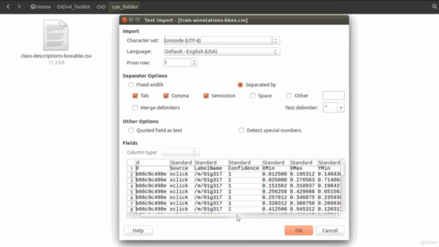Screen dimensions: 439x247
Task: Open the Language dropdown
Action: coord(222,51)
